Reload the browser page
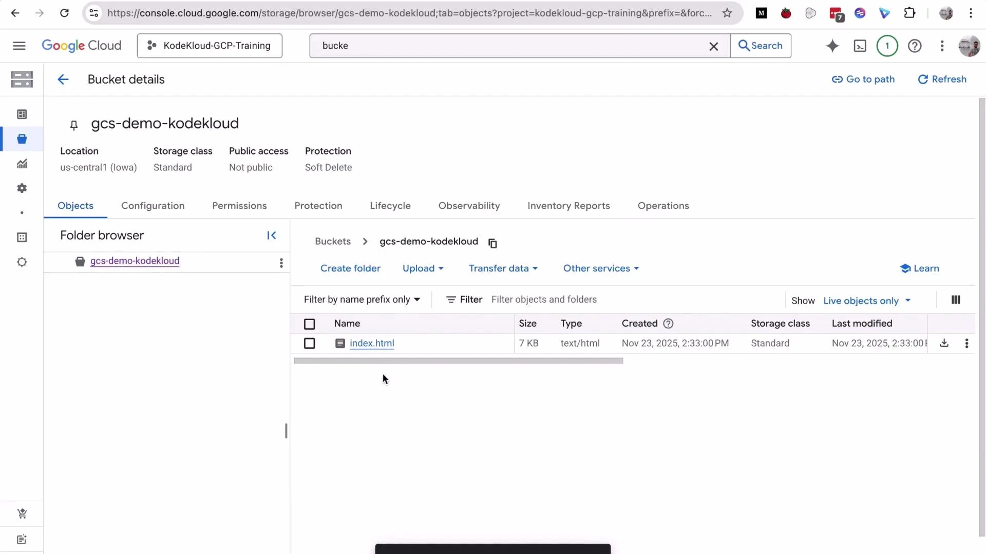Screen dimensions: 986x554 [x=64, y=13]
